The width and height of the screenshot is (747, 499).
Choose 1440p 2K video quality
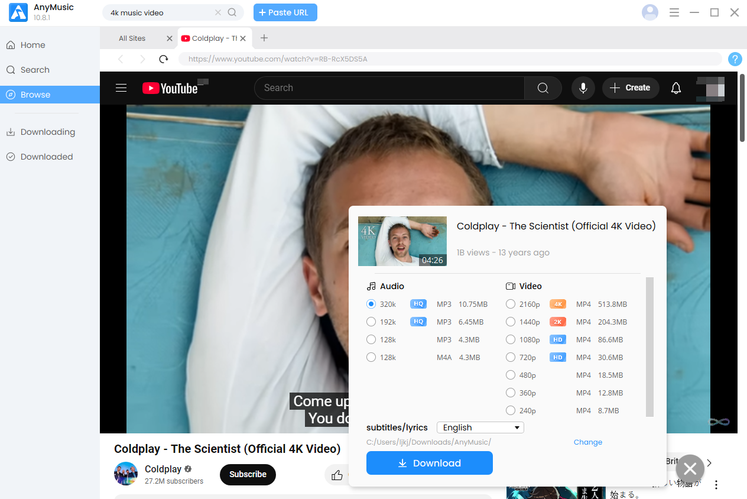pos(511,322)
